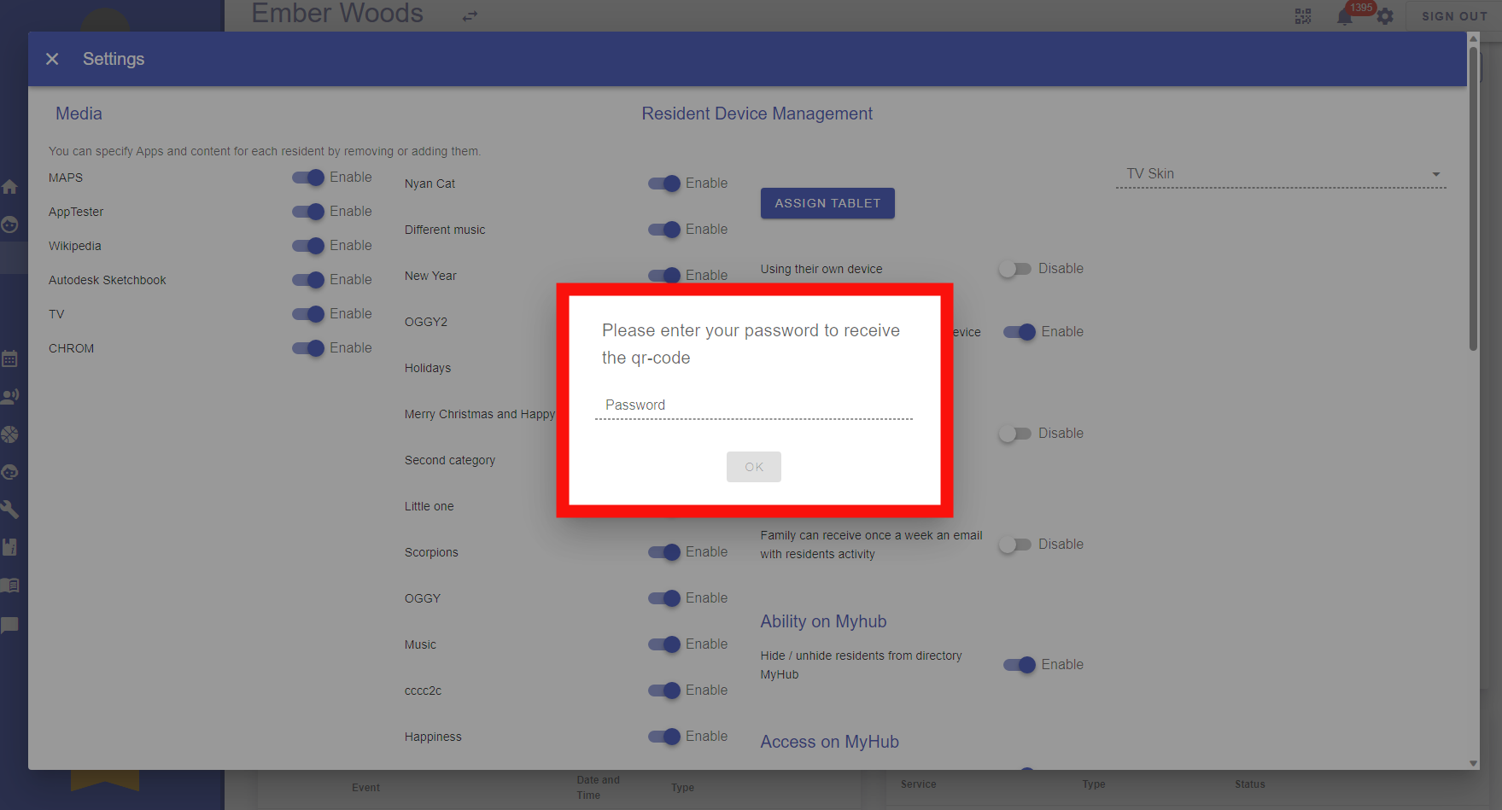Image resolution: width=1502 pixels, height=810 pixels.
Task: Go to Home in the left sidebar
Action: [10, 187]
